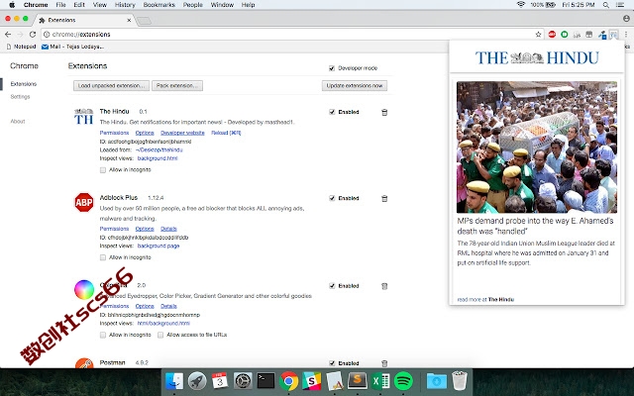634x396 pixels.
Task: Open The Hindu extension toolbar icon
Action: pos(614,35)
